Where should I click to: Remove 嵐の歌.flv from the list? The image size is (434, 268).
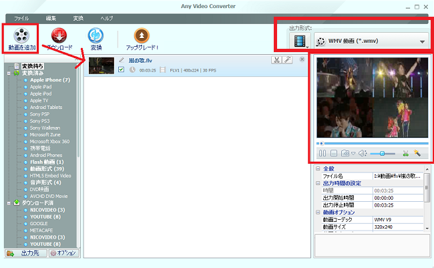click(302, 59)
